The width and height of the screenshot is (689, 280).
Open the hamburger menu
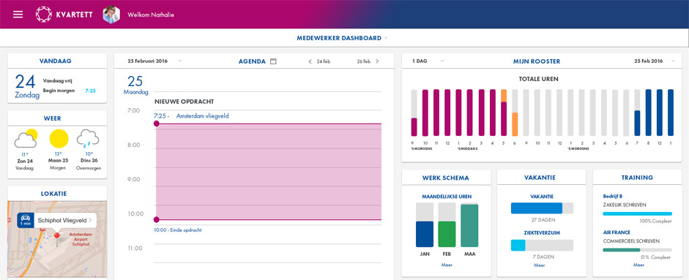coord(18,15)
